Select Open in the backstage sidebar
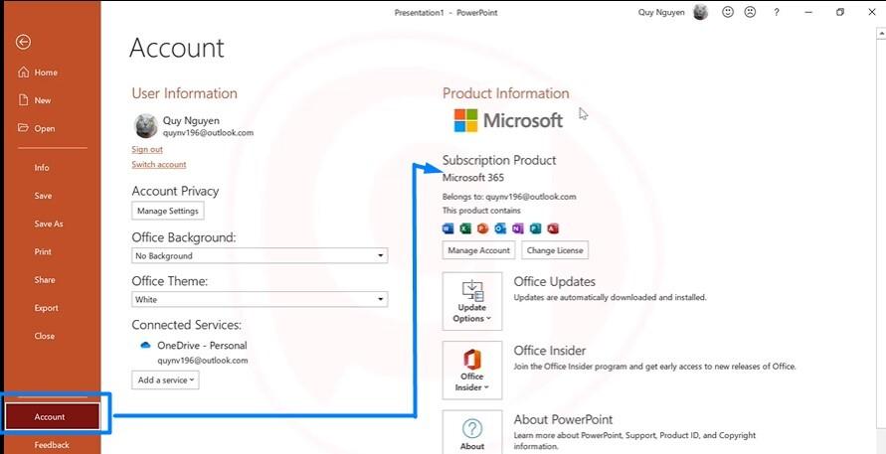The height and width of the screenshot is (454, 886). (37, 128)
